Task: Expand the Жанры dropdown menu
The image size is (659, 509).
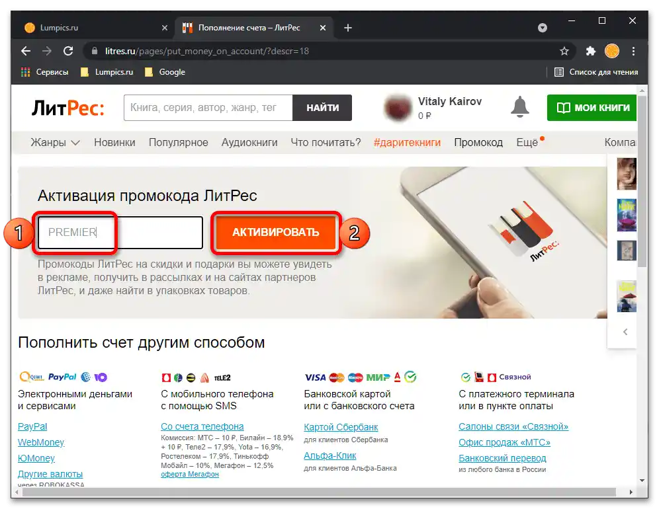Action: click(x=55, y=143)
